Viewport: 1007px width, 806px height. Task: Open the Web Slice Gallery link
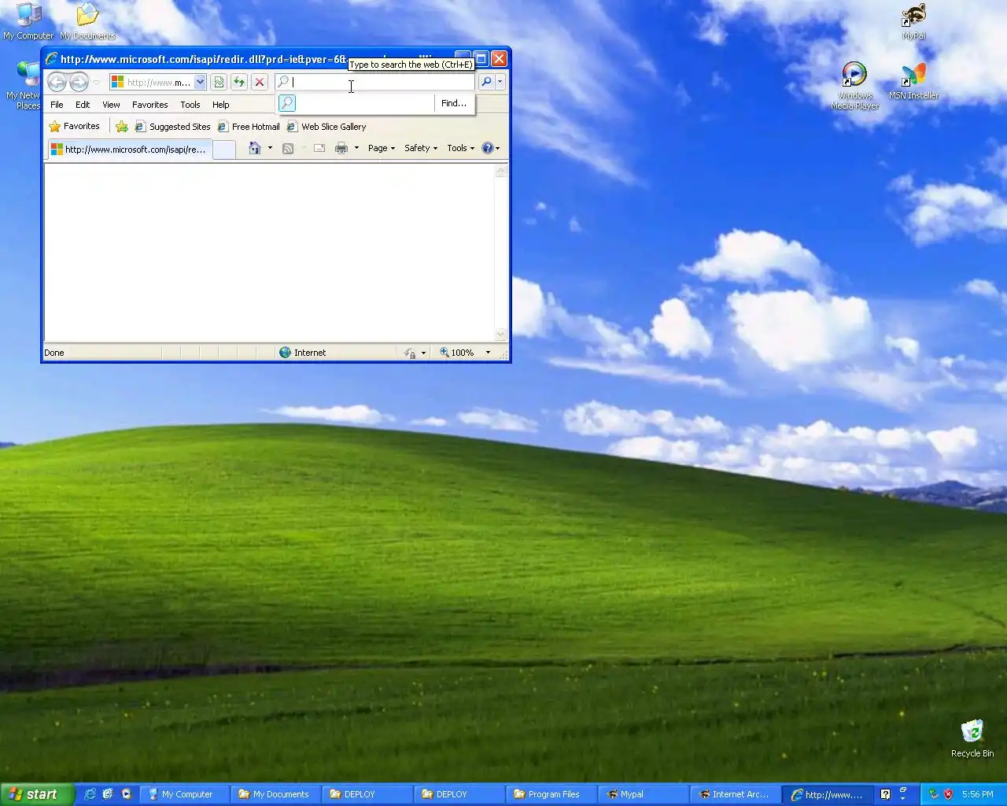click(x=326, y=127)
